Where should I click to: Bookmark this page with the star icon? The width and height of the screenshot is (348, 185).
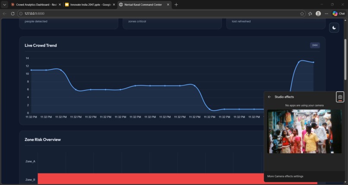(x=302, y=14)
